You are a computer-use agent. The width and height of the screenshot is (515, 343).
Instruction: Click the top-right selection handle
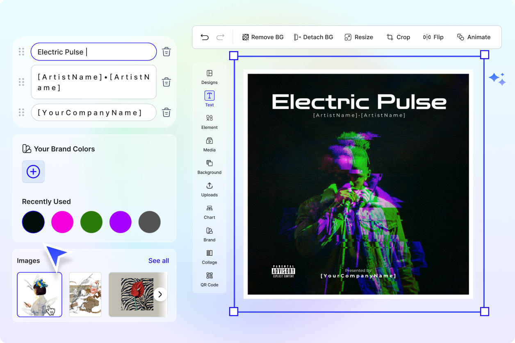click(x=484, y=55)
